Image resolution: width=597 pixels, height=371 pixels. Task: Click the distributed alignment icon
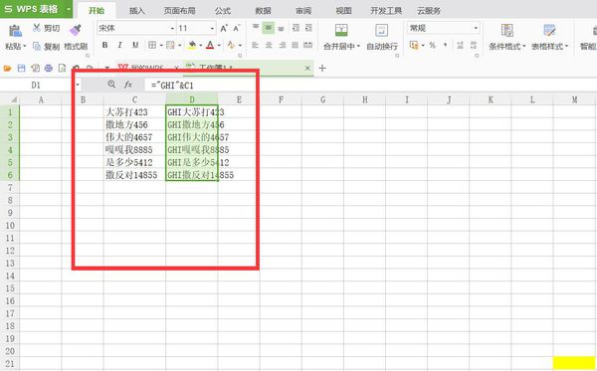pos(308,45)
